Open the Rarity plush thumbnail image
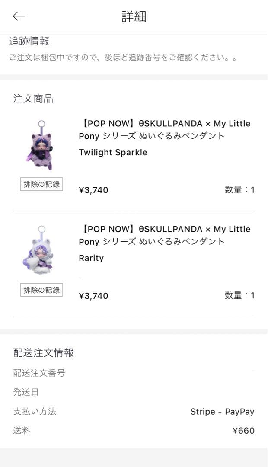This screenshot has width=268, height=467. [x=41, y=251]
